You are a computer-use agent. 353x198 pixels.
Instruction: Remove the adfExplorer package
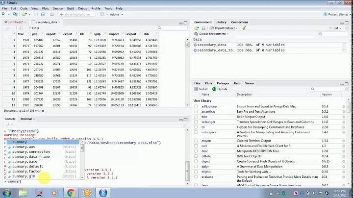click(344, 106)
